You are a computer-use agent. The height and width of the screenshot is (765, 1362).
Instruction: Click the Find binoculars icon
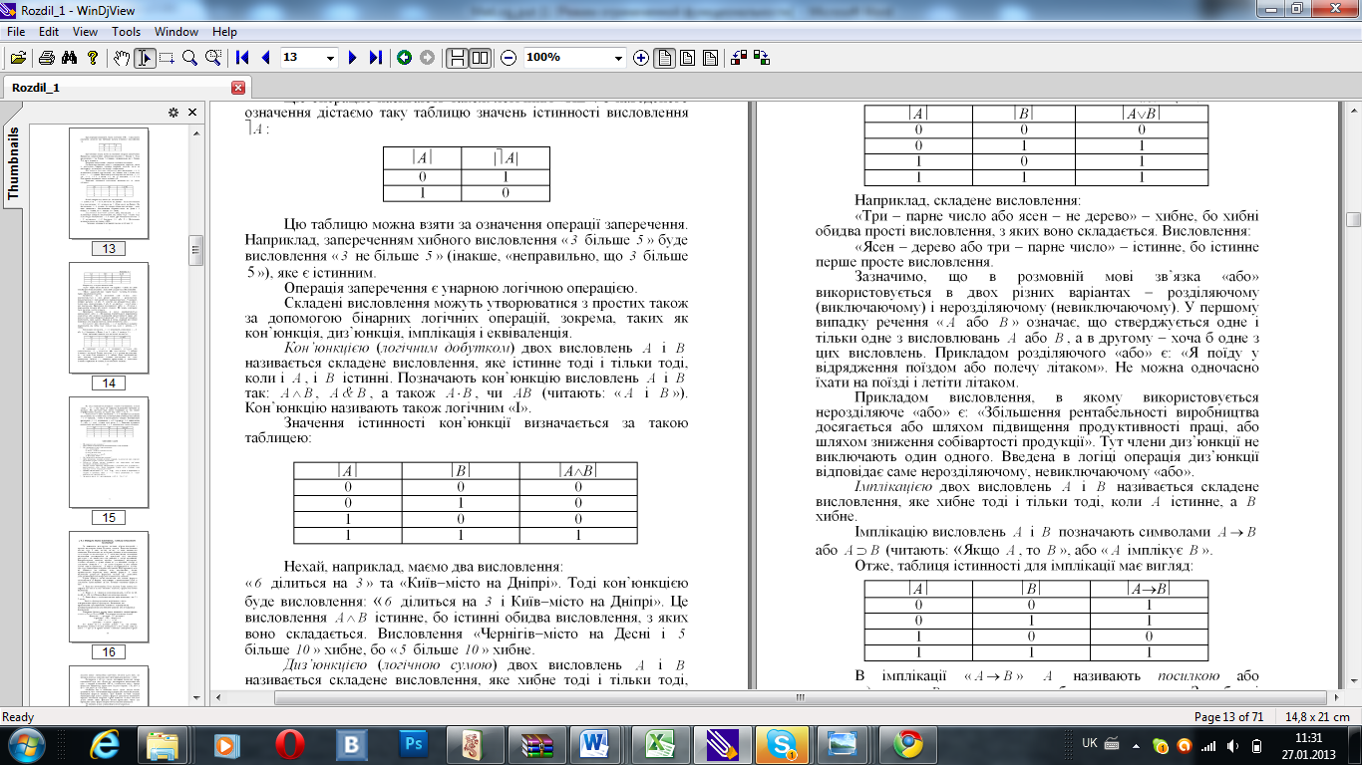point(69,58)
